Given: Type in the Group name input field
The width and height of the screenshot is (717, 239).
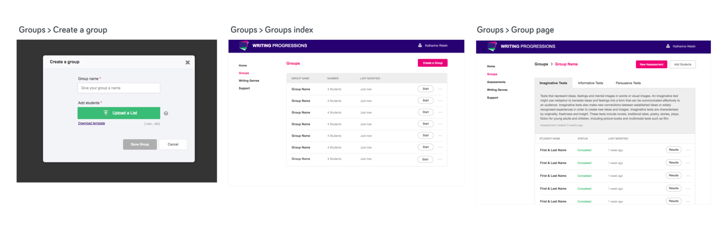Looking at the screenshot, I should 119,88.
